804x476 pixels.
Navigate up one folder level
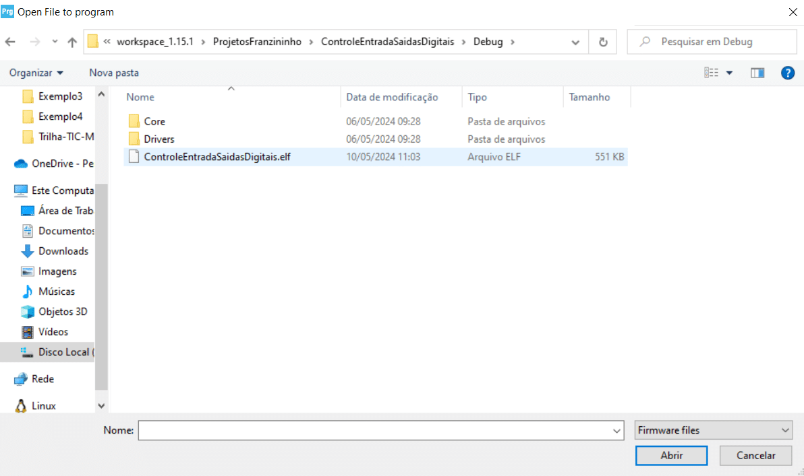tap(71, 41)
